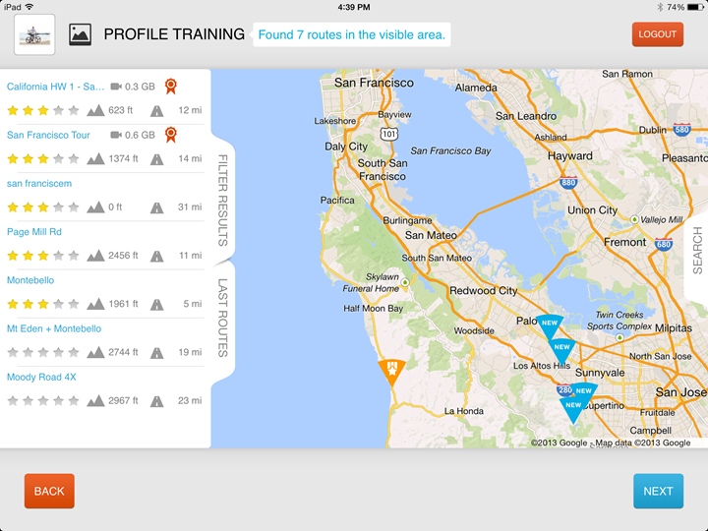
Task: Click the mountain elevation icon beside 1961 ft
Action: [x=95, y=304]
